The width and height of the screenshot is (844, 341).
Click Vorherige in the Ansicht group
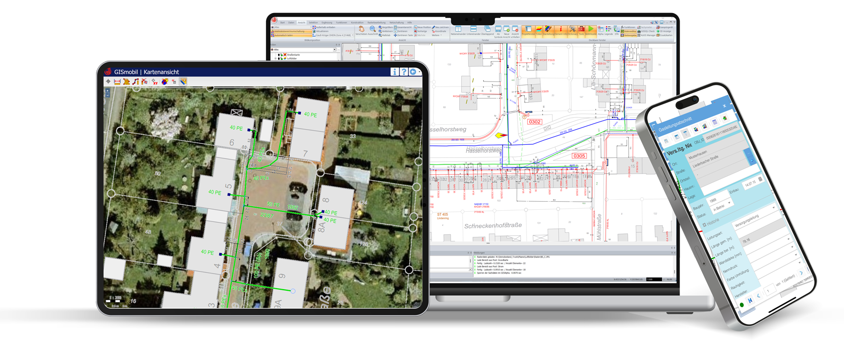pos(420,31)
